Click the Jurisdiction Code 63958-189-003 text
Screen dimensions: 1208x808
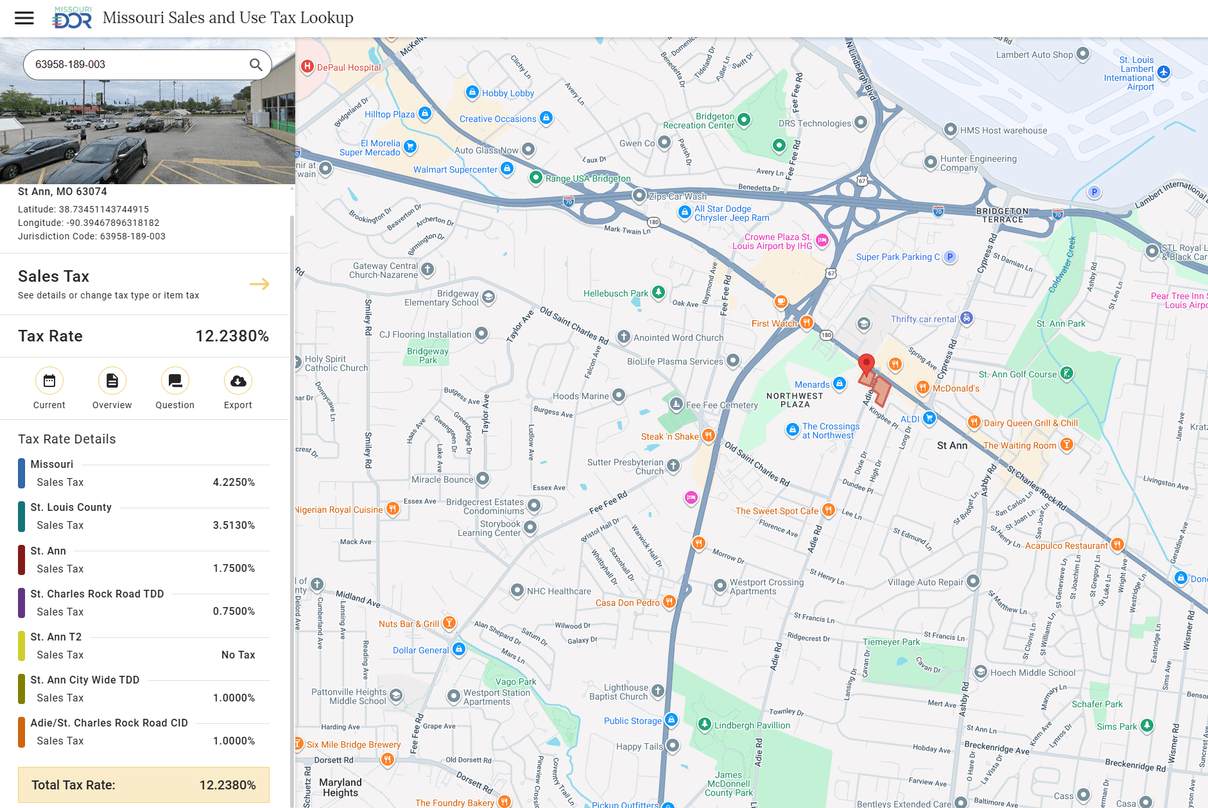(x=92, y=236)
